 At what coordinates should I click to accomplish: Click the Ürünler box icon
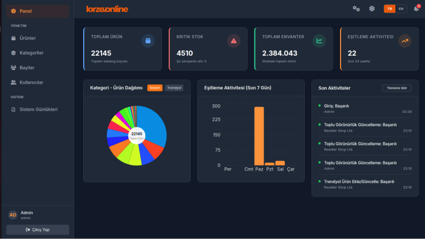13,38
